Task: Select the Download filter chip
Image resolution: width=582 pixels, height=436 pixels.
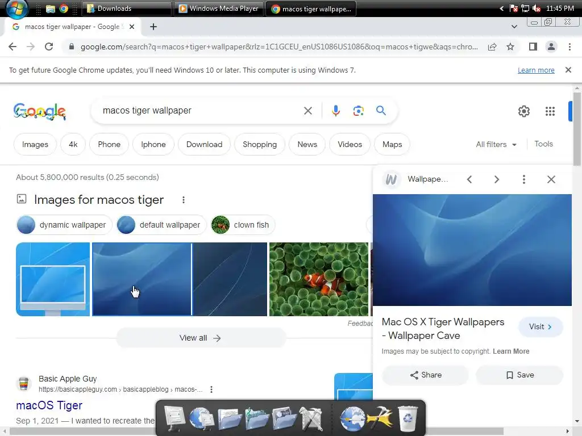Action: pos(204,144)
